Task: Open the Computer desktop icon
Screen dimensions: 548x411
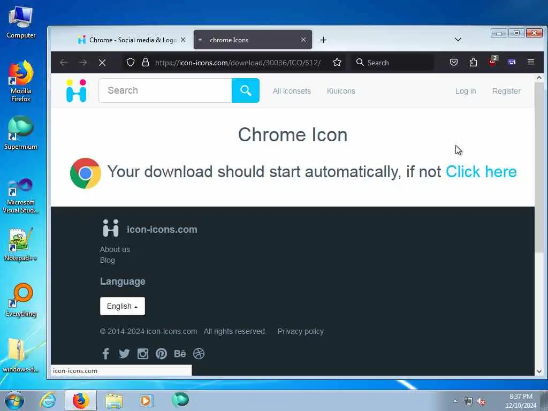Action: pos(21,22)
